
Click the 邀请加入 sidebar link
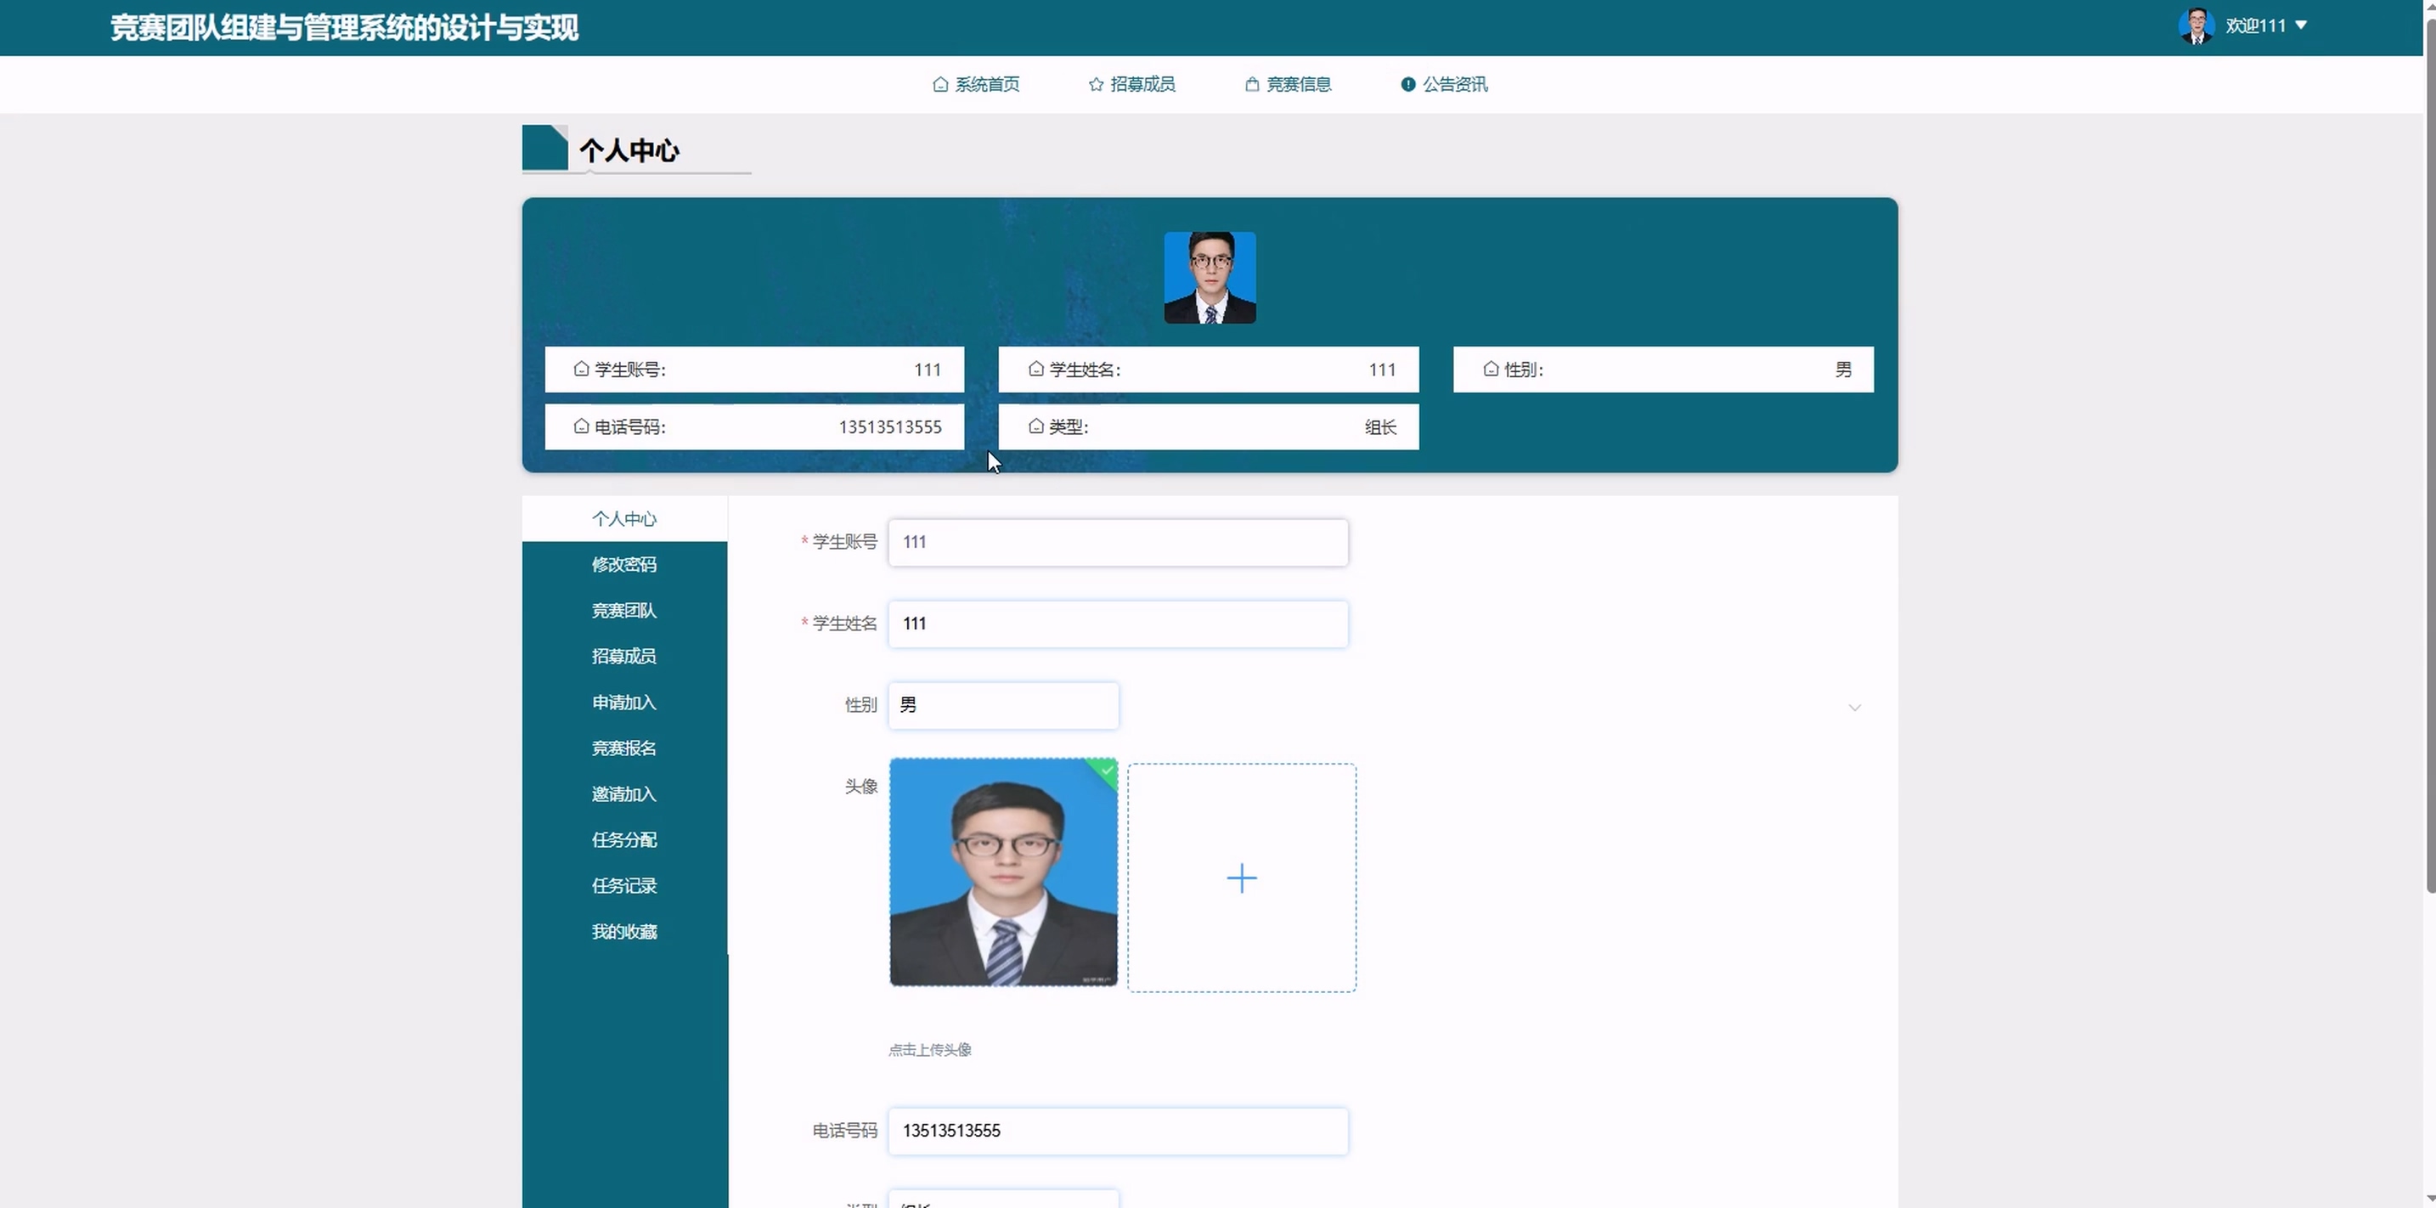coord(624,793)
